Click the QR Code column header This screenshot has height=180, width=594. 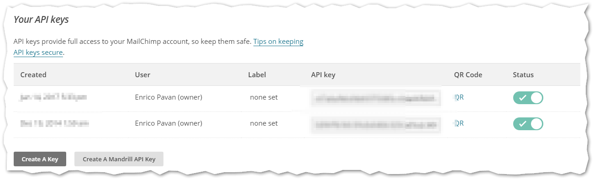tap(468, 75)
